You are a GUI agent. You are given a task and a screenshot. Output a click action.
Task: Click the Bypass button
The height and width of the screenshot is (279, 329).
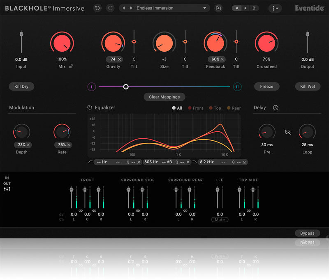pyautogui.click(x=307, y=233)
